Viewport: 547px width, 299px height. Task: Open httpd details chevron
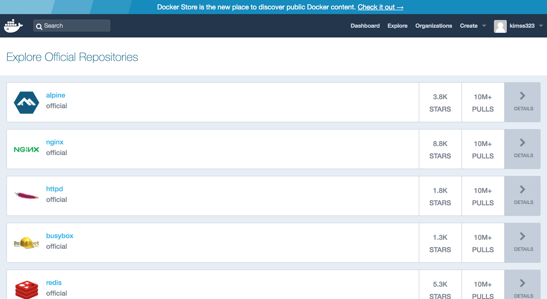click(522, 189)
